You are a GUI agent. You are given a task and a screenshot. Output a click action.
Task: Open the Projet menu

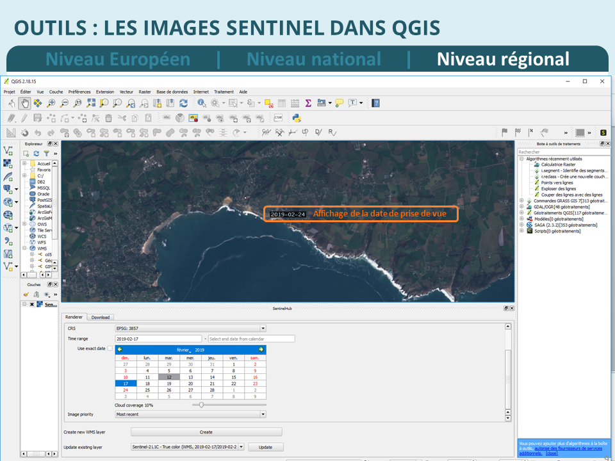click(10, 92)
